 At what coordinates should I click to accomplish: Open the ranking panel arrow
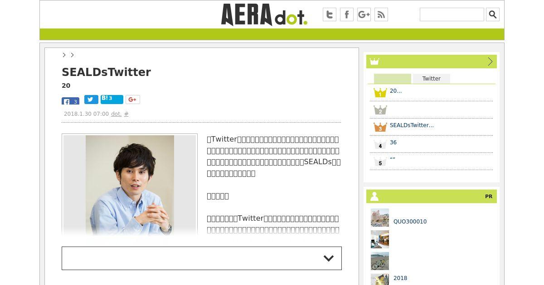coord(490,62)
